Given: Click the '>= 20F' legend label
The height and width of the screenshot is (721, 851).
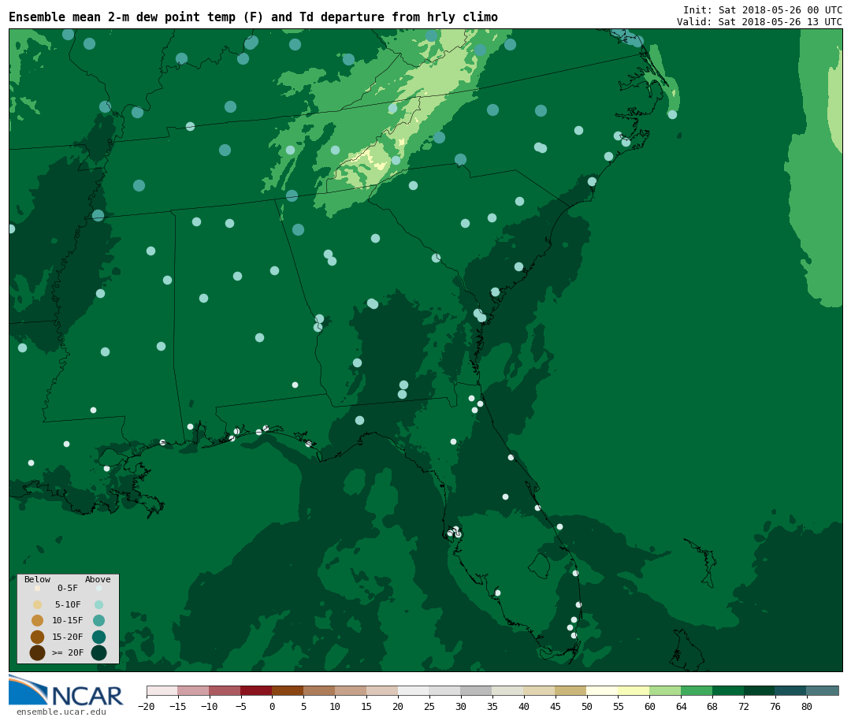Looking at the screenshot, I should [68, 652].
